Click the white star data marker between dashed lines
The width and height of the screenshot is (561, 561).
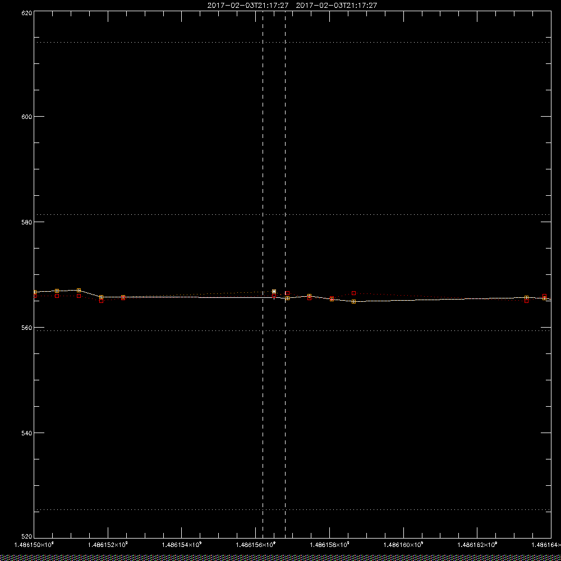pyautogui.click(x=274, y=292)
